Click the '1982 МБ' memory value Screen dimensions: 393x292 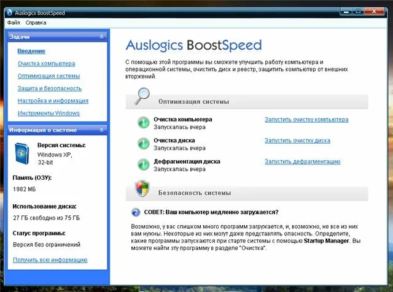pos(25,189)
